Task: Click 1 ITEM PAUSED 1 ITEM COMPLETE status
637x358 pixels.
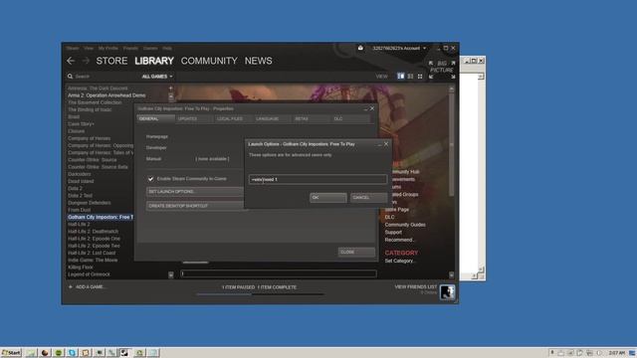Action: (x=259, y=287)
